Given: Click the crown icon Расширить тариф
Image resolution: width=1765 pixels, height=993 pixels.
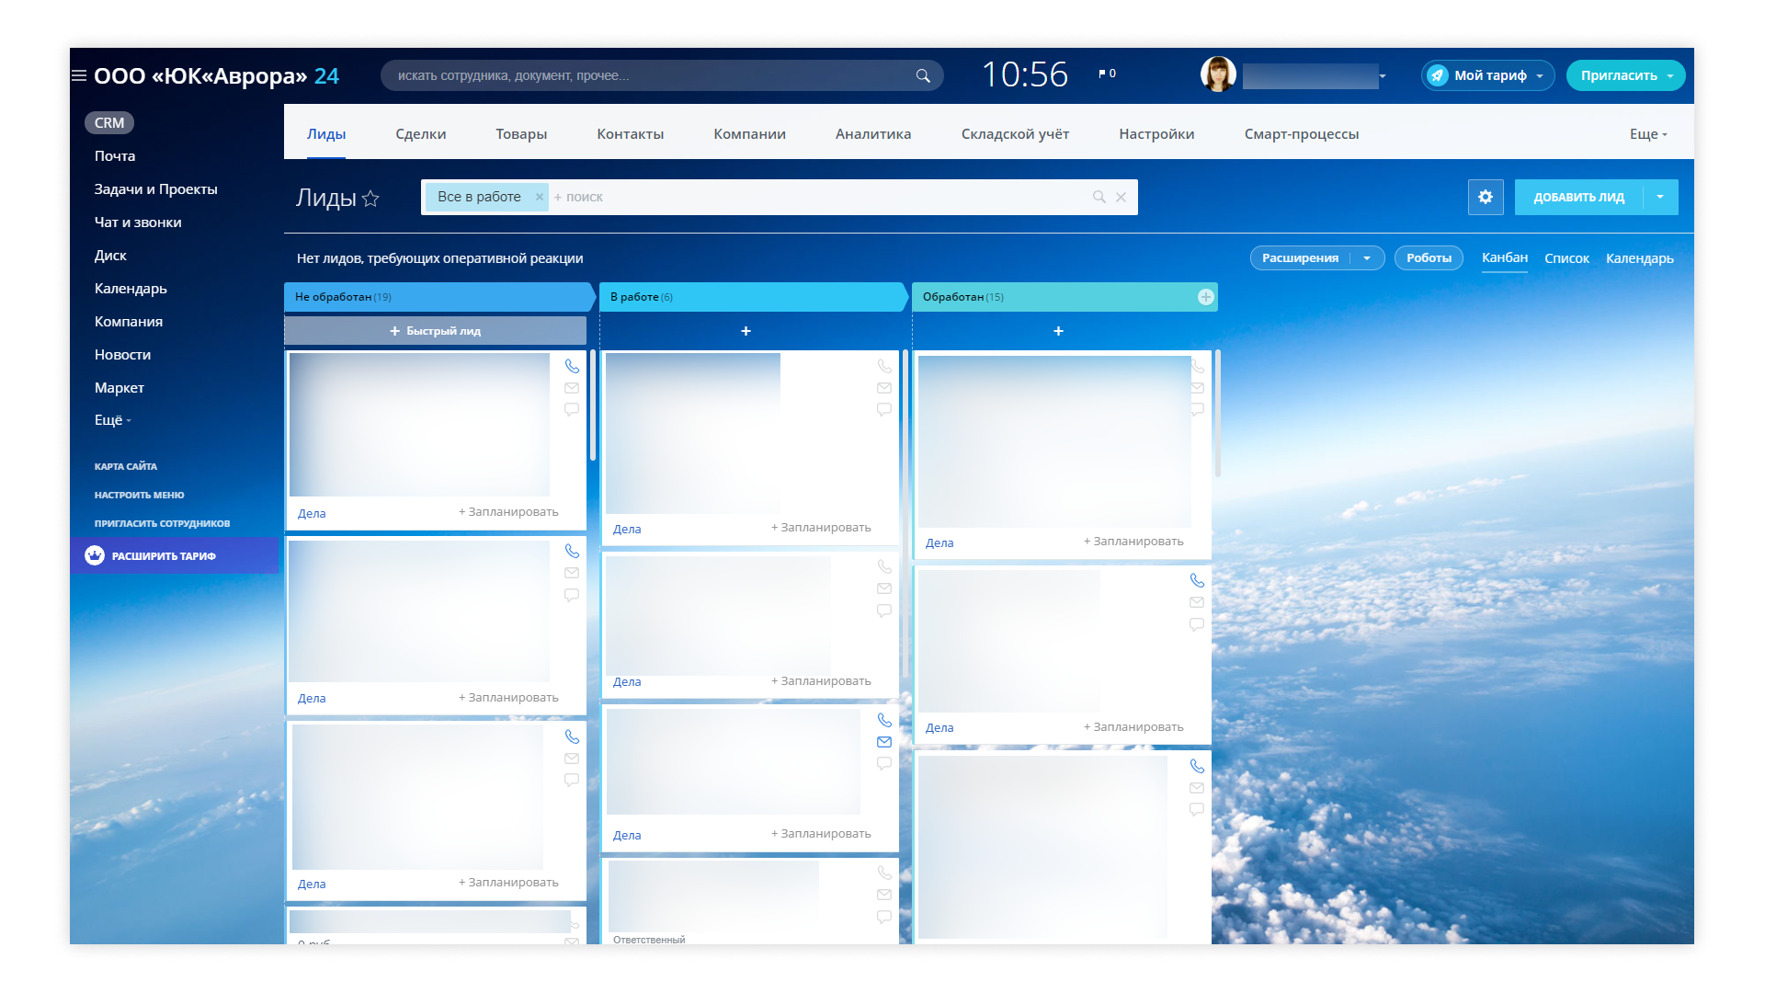Looking at the screenshot, I should coord(95,555).
